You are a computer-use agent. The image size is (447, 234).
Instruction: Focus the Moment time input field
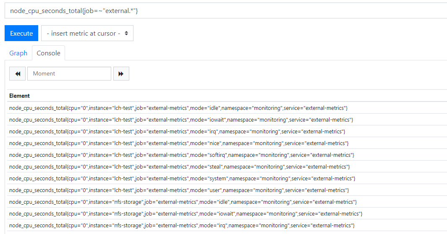tap(69, 73)
